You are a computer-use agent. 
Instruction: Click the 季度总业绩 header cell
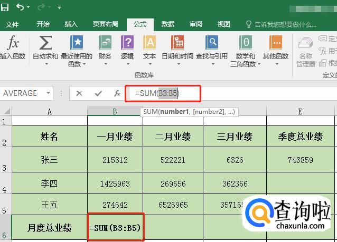click(300, 137)
